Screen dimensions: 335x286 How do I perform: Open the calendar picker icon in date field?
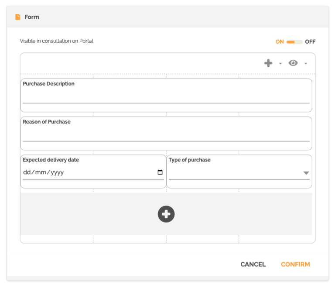tap(160, 172)
